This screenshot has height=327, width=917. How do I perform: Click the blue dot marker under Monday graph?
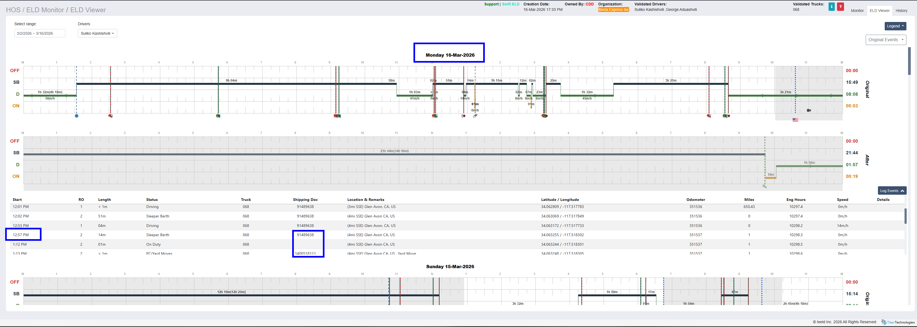(x=77, y=116)
